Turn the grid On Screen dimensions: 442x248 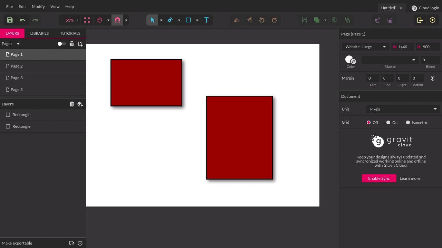coord(388,122)
